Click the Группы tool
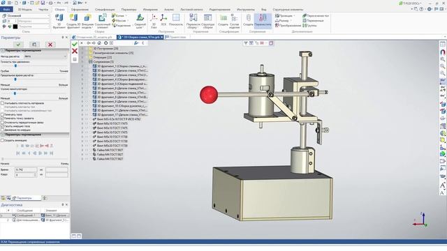The height and width of the screenshot is (251, 447). click(x=310, y=26)
